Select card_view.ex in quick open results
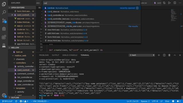Screen dimensions: 183x103 (91, 12)
